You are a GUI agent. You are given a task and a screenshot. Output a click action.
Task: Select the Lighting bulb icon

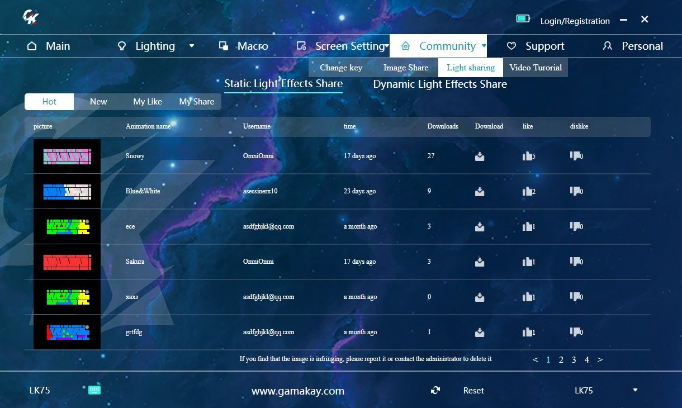pos(122,46)
